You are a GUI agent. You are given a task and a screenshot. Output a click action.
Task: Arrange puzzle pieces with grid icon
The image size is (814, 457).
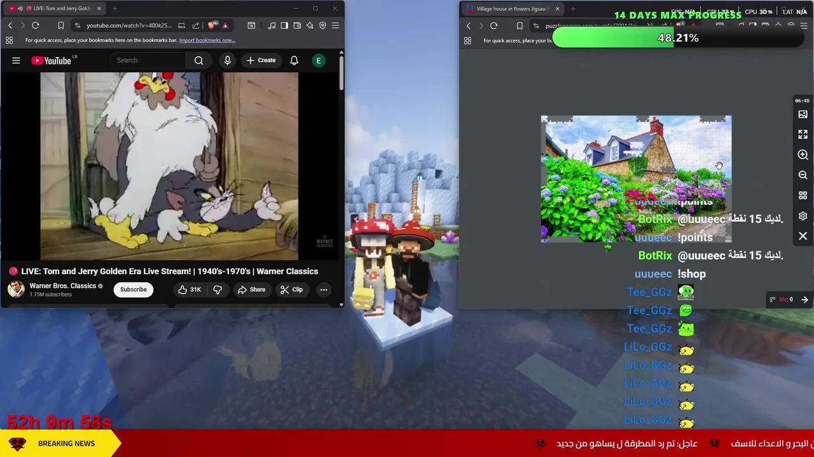tap(803, 195)
